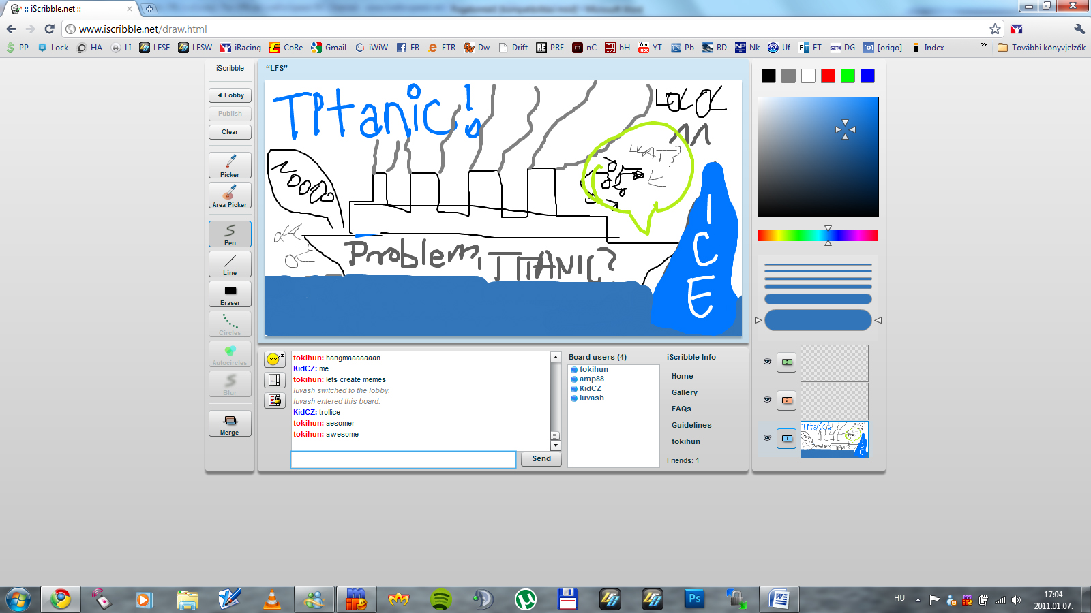Focus the chat message input field
This screenshot has width=1091, height=613.
pos(403,460)
